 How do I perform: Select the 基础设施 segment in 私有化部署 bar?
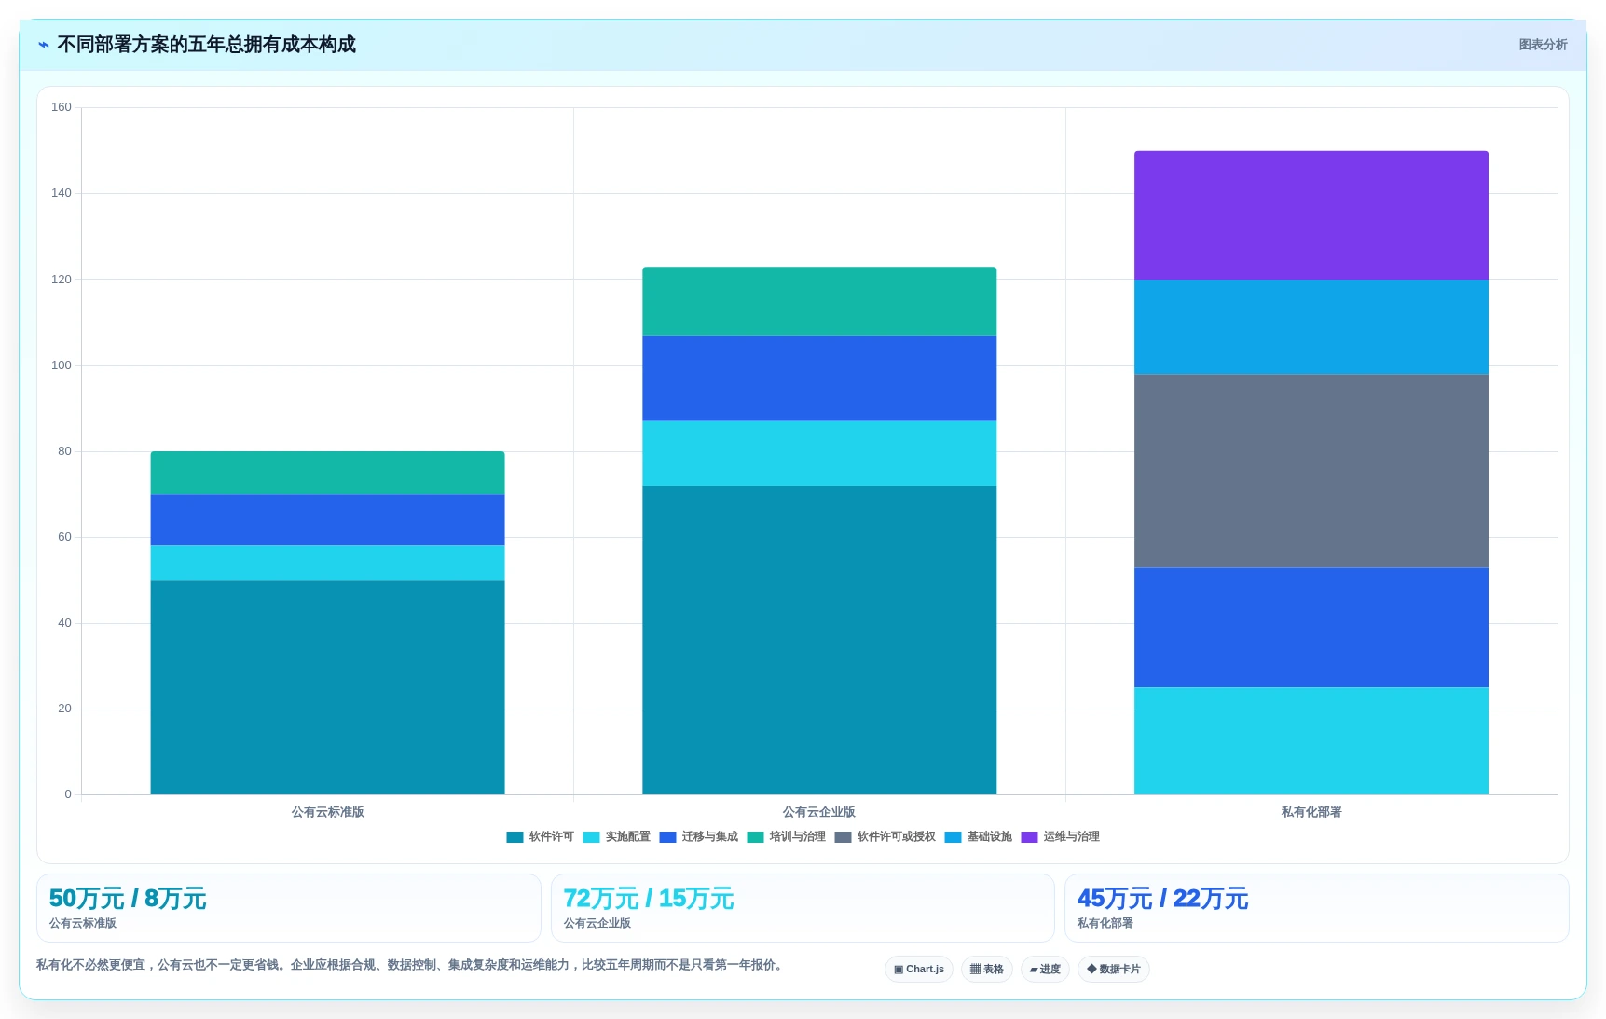(1311, 327)
